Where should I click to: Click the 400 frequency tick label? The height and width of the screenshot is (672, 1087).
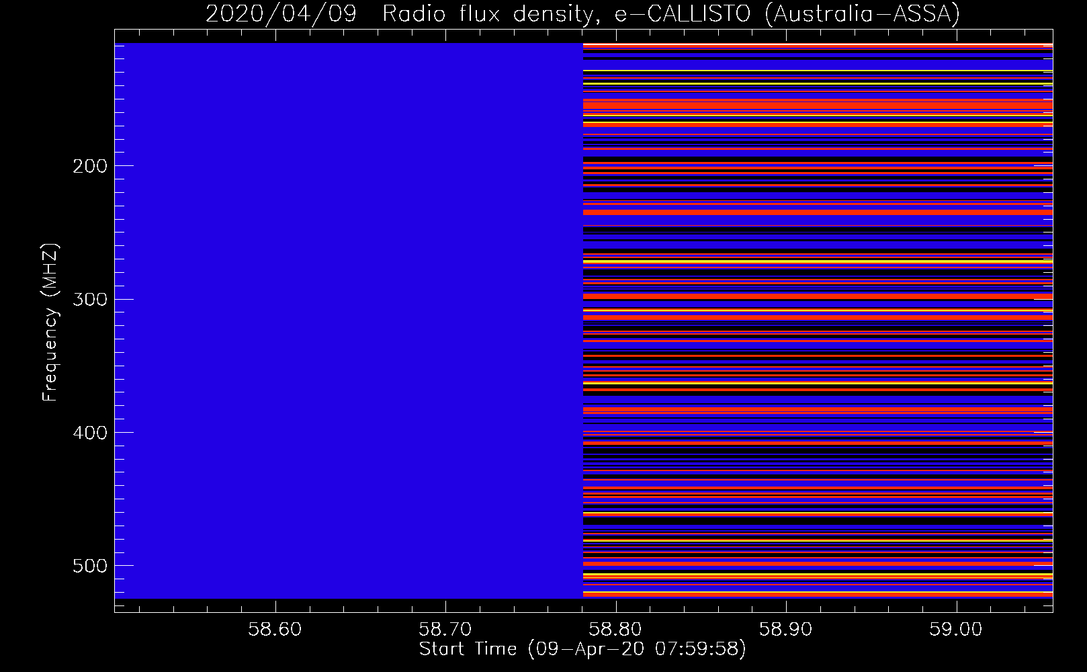[x=89, y=433]
